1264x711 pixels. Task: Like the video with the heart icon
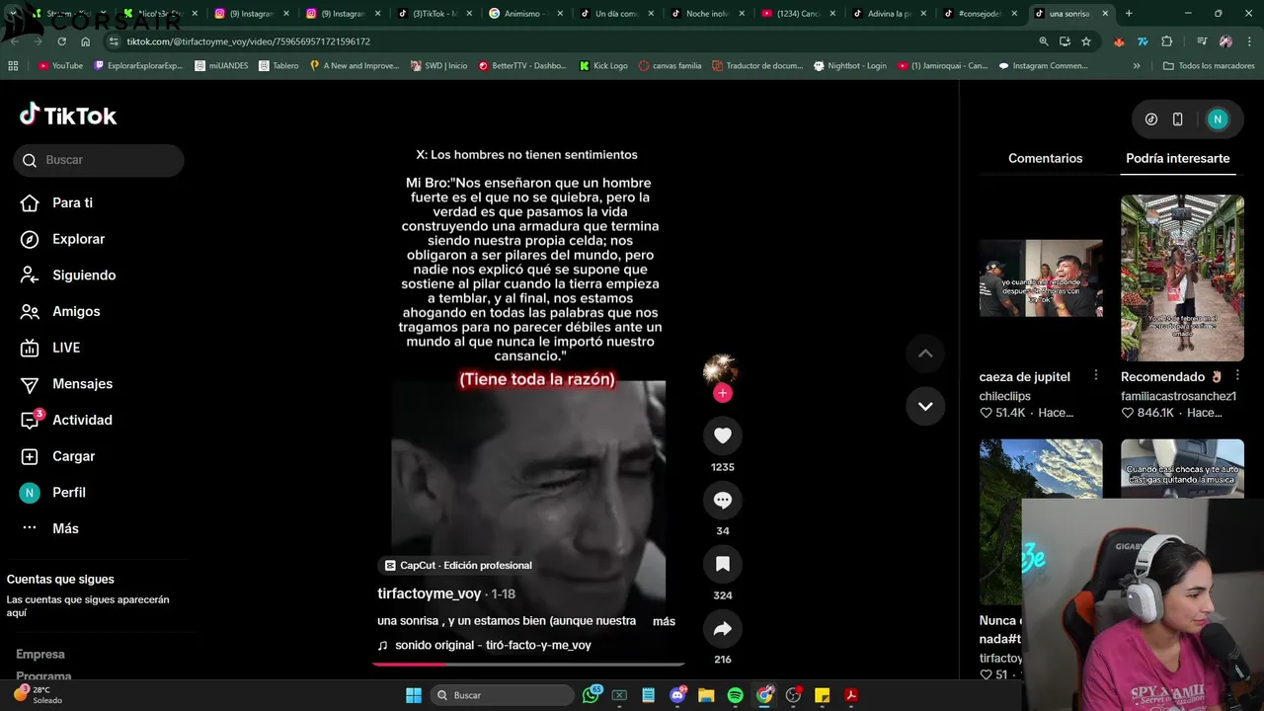coord(723,435)
